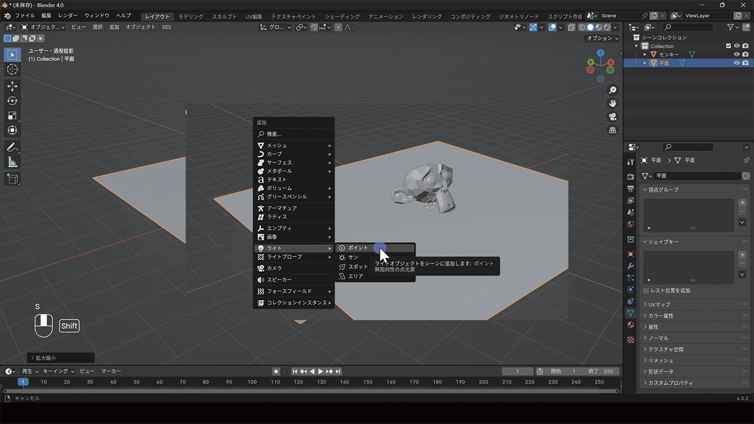Open the World properties tab
754x424 pixels.
pos(630,224)
